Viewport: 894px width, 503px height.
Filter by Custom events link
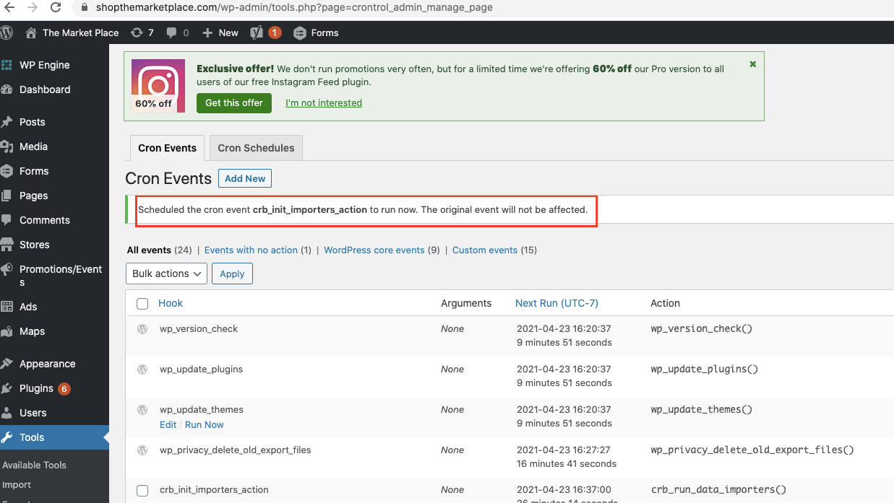pyautogui.click(x=484, y=250)
